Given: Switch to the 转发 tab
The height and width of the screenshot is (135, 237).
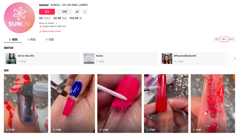Looking at the screenshot, I should [31, 40].
